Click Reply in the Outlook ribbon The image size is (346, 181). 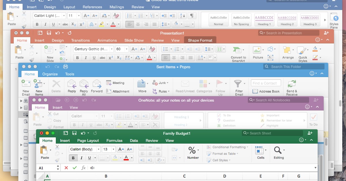pos(72,86)
